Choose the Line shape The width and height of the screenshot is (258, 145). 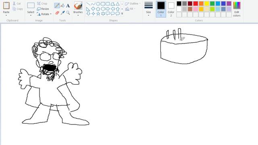coord(88,4)
